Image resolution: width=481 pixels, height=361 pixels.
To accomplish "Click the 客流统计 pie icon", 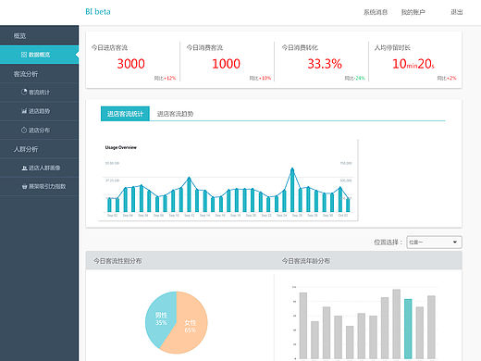I will coord(24,92).
